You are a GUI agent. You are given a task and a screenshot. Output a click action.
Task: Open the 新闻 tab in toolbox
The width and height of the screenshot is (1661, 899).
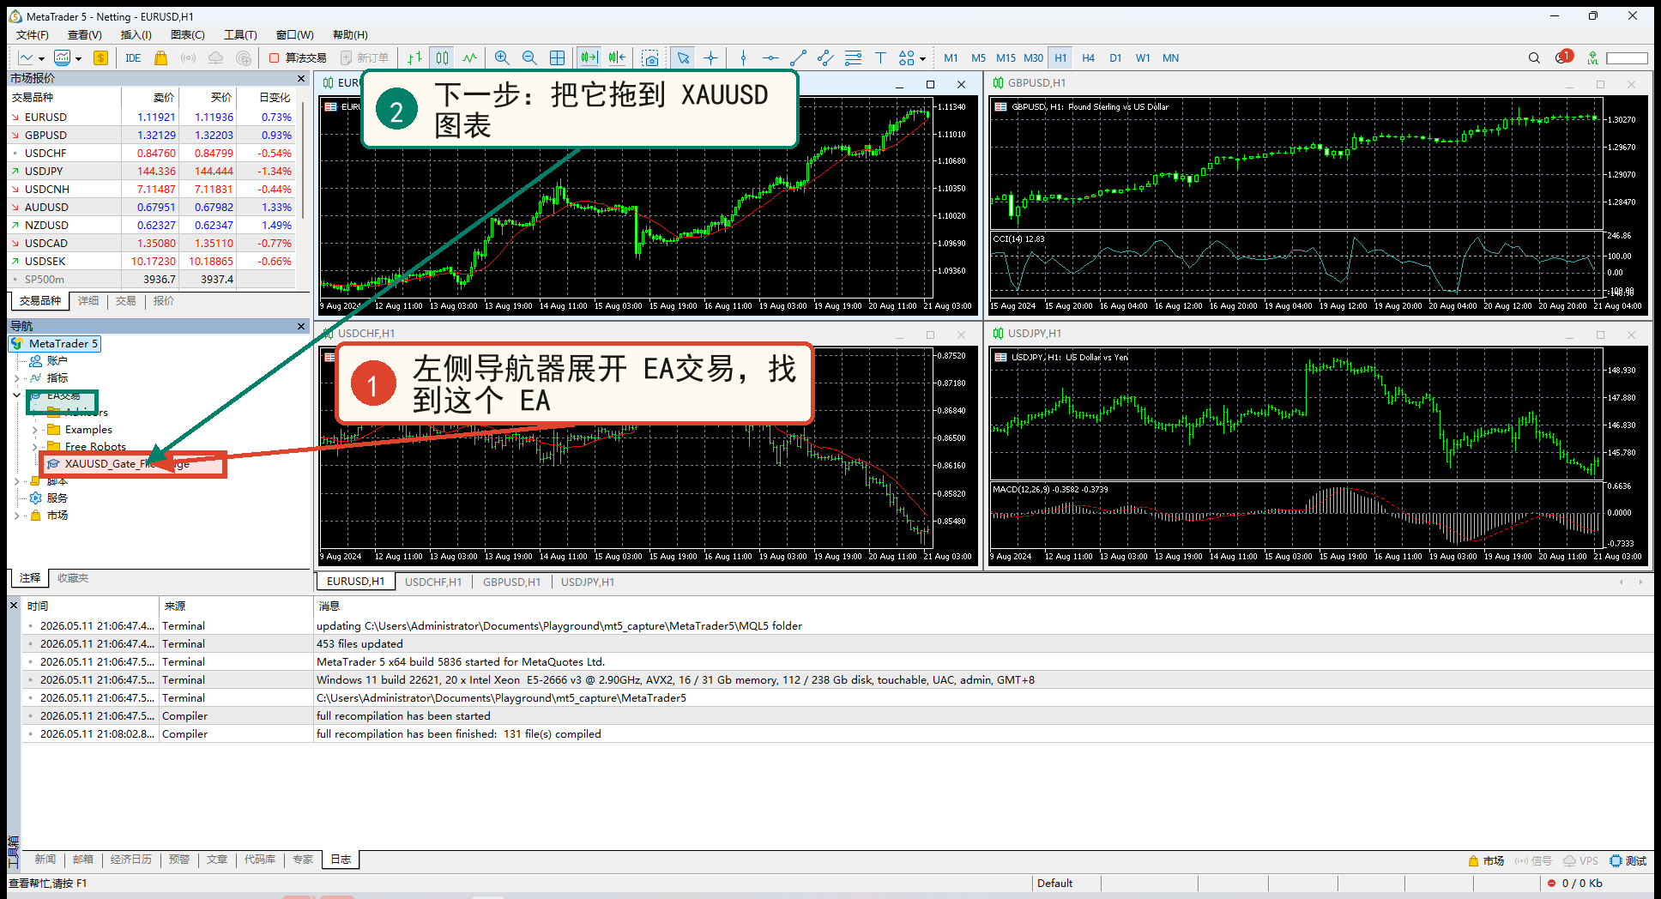coord(45,860)
